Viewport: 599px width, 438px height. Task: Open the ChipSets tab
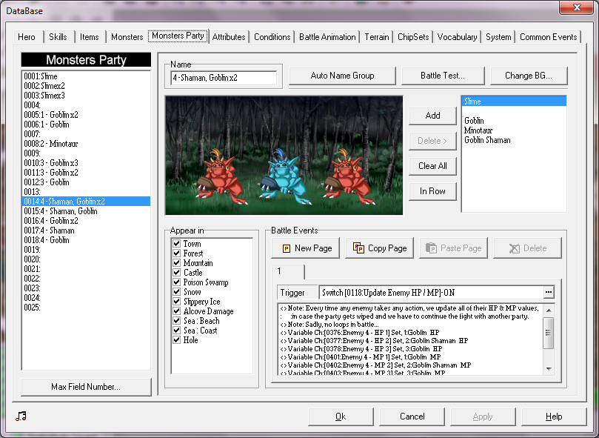coord(413,37)
